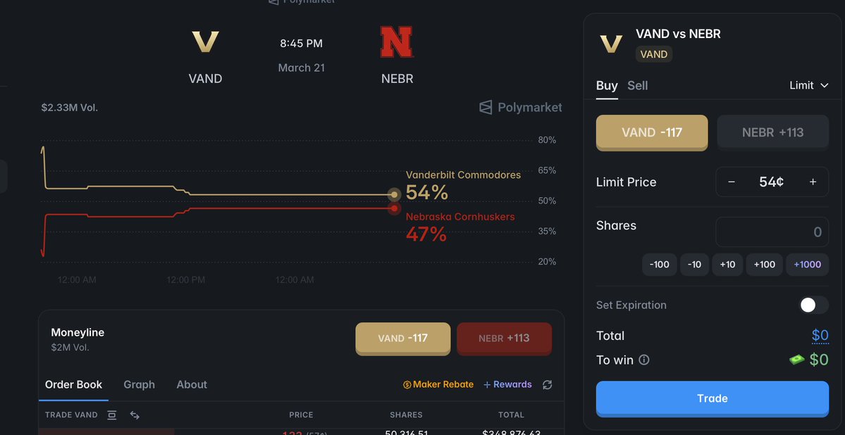The height and width of the screenshot is (435, 845).
Task: Open the Maker Rebate link
Action: [438, 384]
